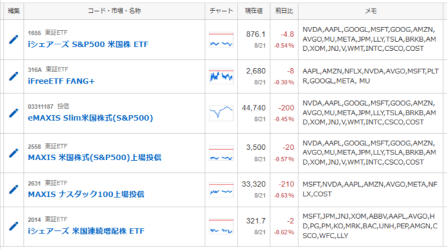
Task: Click the pencil icon for MAXIS ナスダック100上場投信
Action: (14, 189)
